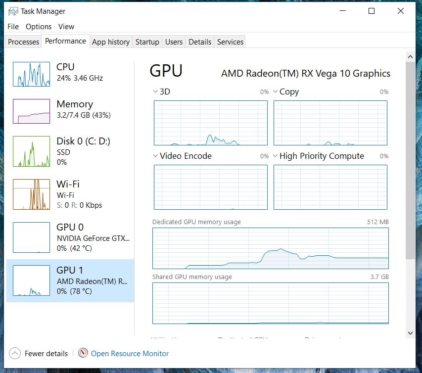The width and height of the screenshot is (422, 373).
Task: Select the Memory usage graph thumbnail
Action: tap(31, 111)
